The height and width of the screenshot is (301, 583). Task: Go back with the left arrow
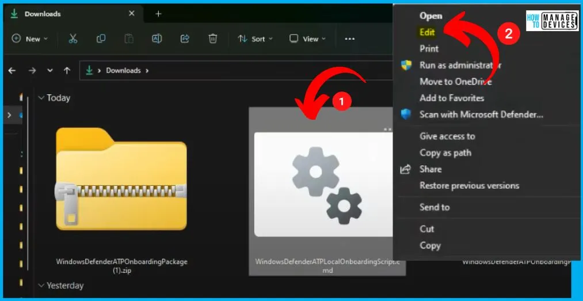click(12, 70)
